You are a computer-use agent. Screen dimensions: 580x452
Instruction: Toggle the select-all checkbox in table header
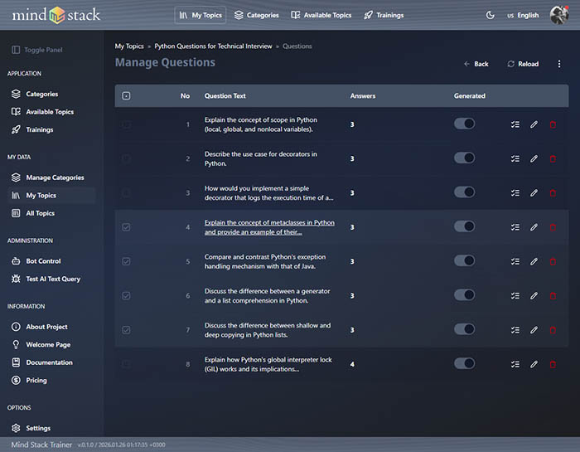point(126,96)
